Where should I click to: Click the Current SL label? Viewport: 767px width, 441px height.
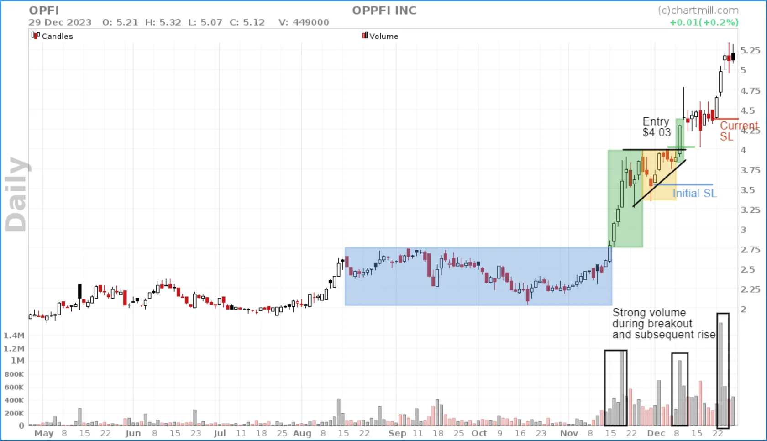[x=738, y=131]
